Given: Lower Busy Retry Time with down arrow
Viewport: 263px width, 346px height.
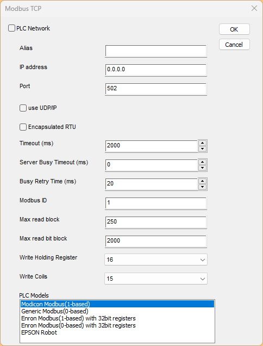Looking at the screenshot, I should point(202,187).
